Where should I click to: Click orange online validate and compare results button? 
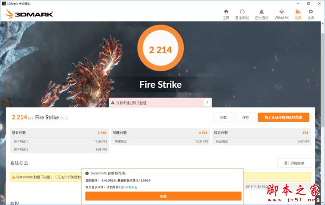click(x=284, y=118)
